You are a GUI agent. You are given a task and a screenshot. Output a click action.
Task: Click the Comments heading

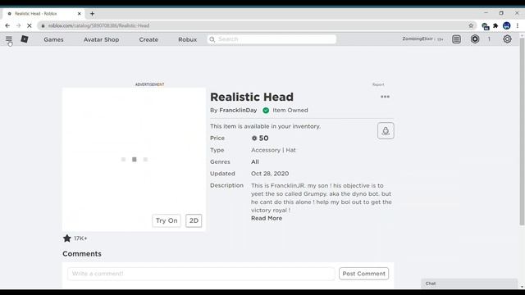82,254
